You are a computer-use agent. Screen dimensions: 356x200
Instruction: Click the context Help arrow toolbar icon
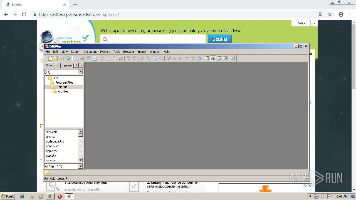[233, 58]
